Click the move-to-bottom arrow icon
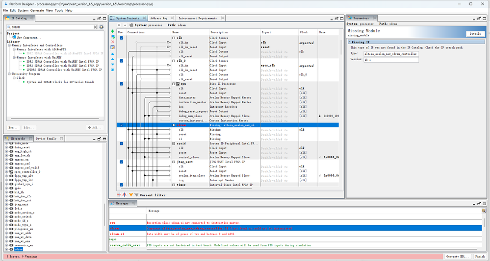The height and width of the screenshot is (261, 490). 112,70
